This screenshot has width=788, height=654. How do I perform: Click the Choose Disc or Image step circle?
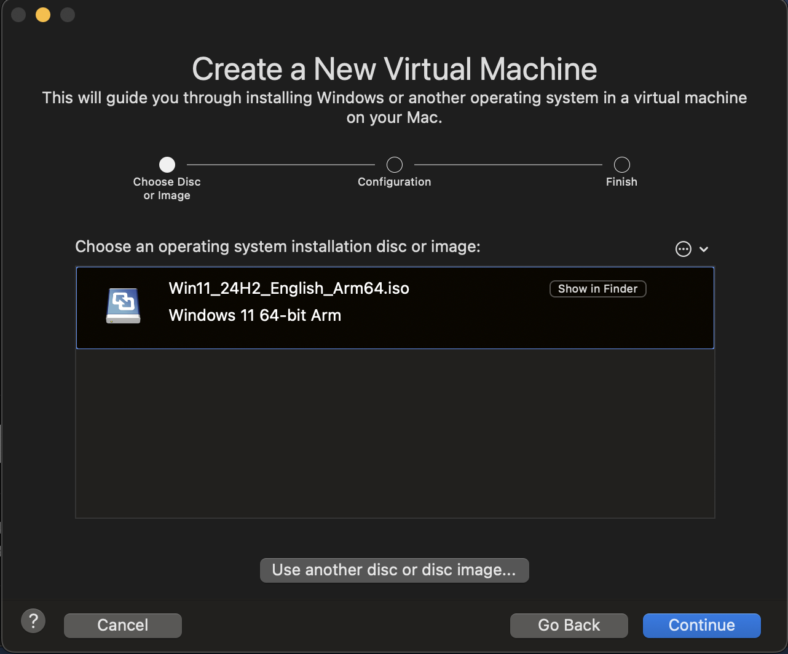(x=167, y=165)
